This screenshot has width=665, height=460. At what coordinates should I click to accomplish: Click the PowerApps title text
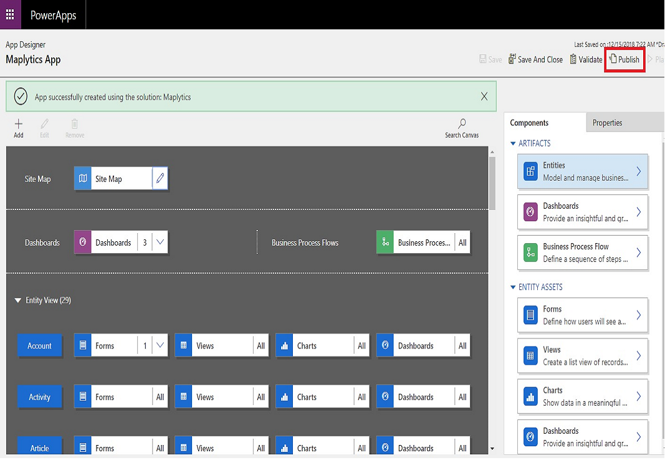point(53,15)
